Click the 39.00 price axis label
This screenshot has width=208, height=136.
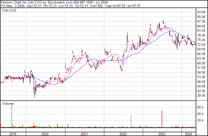click(201, 96)
